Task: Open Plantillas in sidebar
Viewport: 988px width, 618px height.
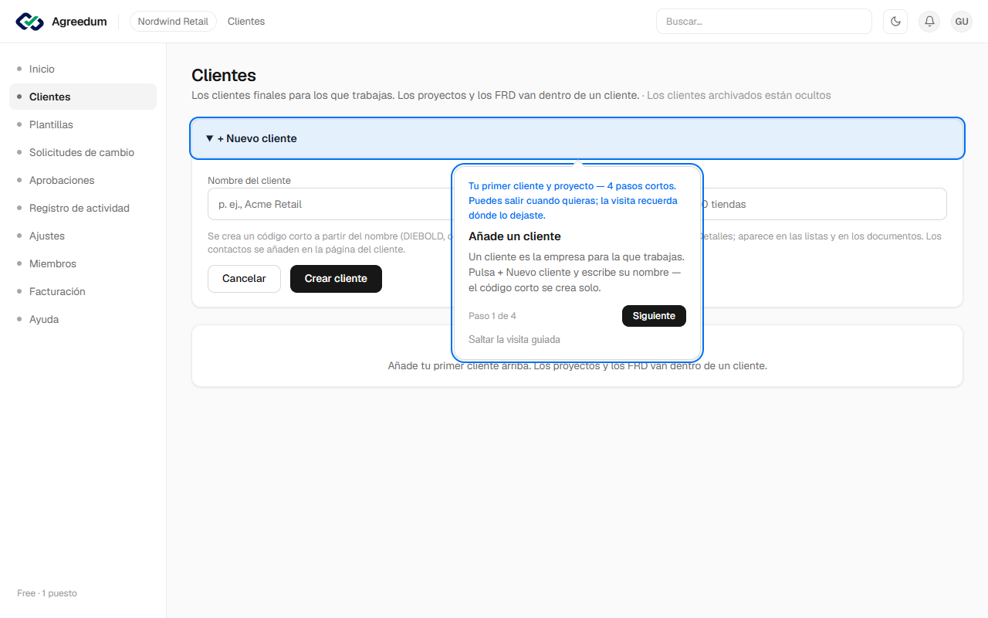Action: click(83, 124)
